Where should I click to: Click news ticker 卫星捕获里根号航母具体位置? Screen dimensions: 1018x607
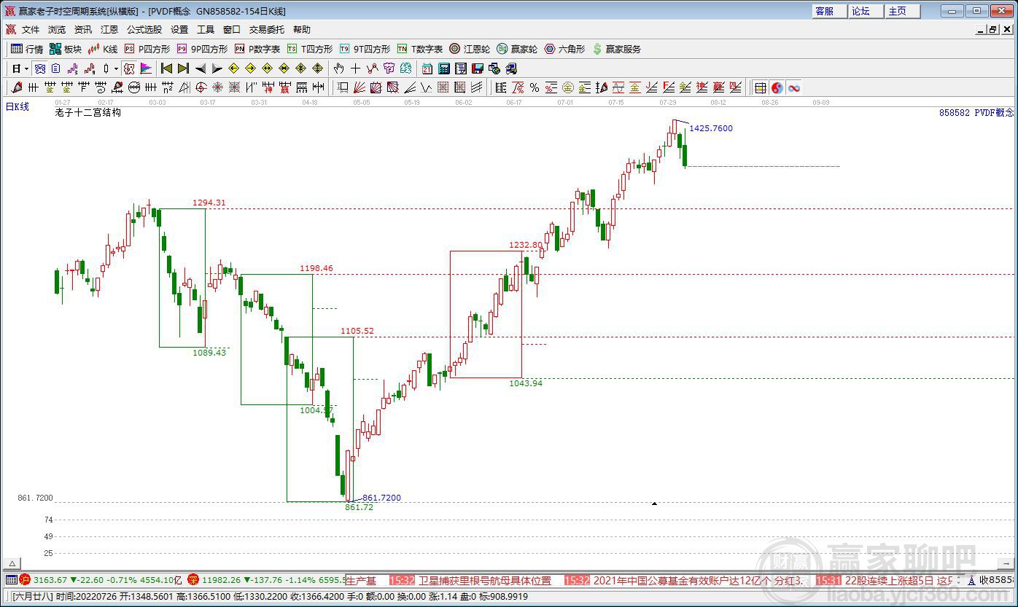click(x=485, y=581)
